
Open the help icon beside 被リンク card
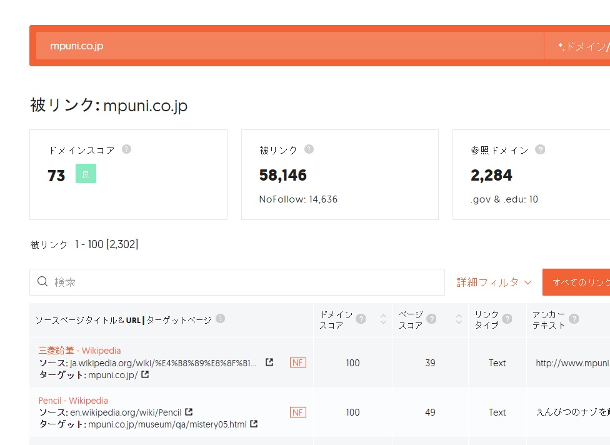click(309, 149)
